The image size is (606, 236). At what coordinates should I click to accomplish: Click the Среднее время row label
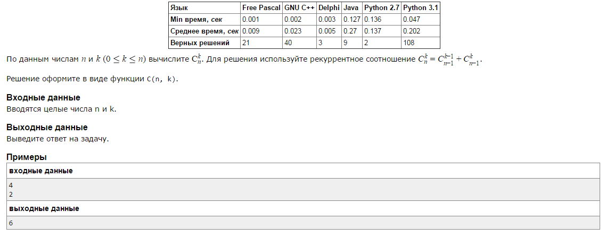[204, 31]
